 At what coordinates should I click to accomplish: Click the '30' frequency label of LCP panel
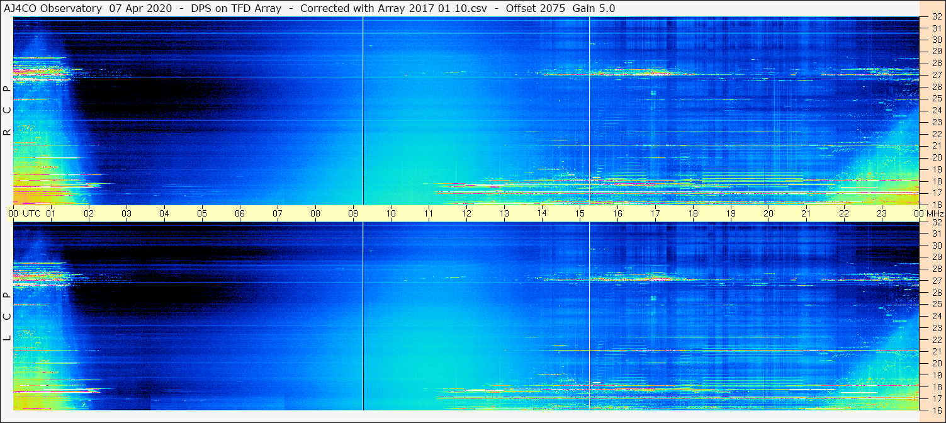(936, 245)
